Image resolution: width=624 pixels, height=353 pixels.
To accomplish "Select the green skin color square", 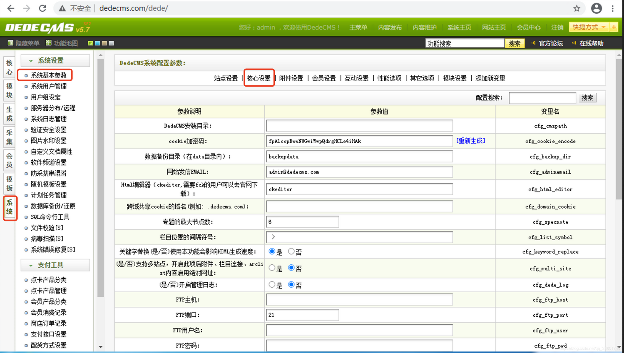I will tap(90, 43).
